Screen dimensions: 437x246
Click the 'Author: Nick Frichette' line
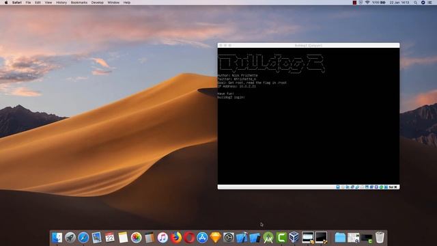point(238,75)
